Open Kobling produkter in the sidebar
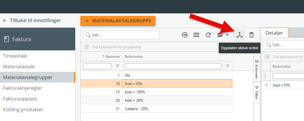The height and width of the screenshot is (121, 304). tap(23, 110)
